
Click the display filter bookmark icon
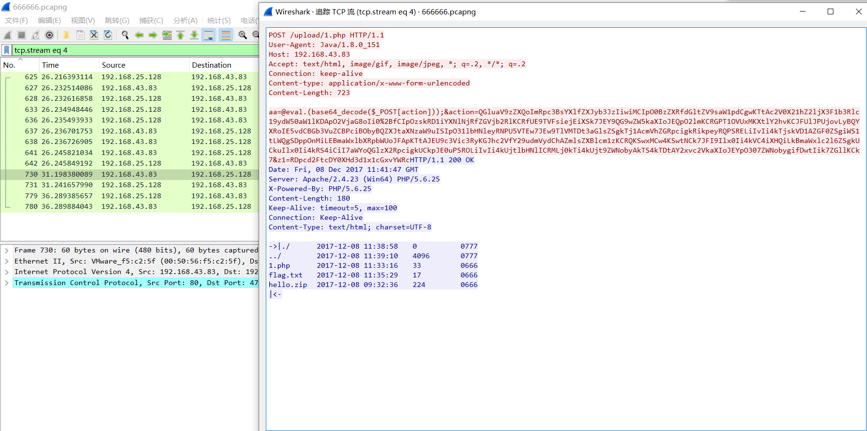(7, 50)
